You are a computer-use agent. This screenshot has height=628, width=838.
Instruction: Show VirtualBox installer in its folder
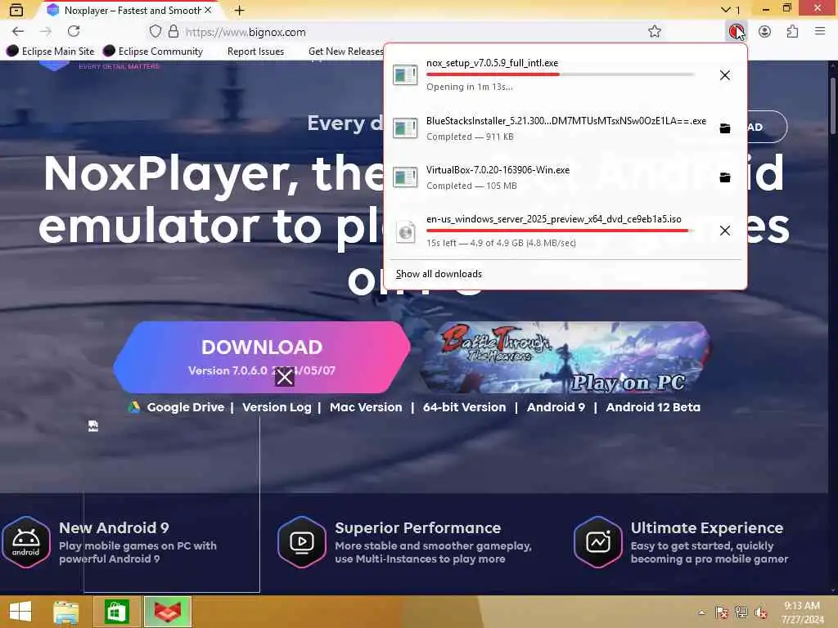[x=725, y=177]
